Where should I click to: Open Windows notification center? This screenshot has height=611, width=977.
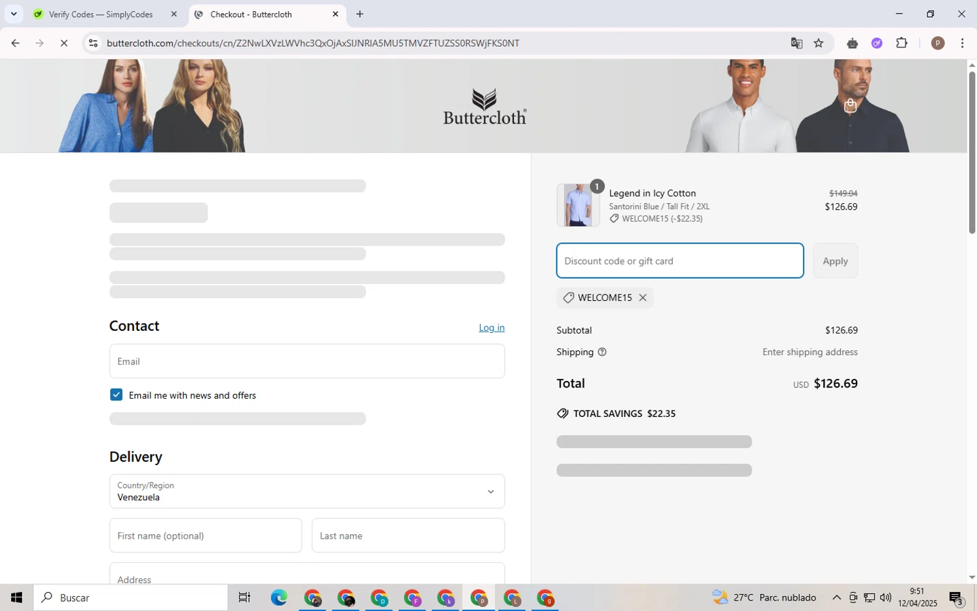pyautogui.click(x=956, y=597)
